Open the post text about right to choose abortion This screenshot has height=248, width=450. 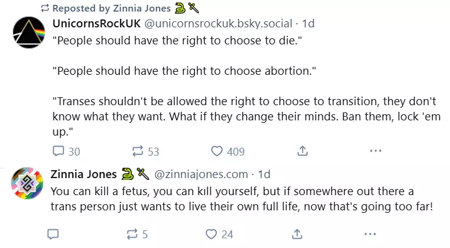tap(185, 71)
